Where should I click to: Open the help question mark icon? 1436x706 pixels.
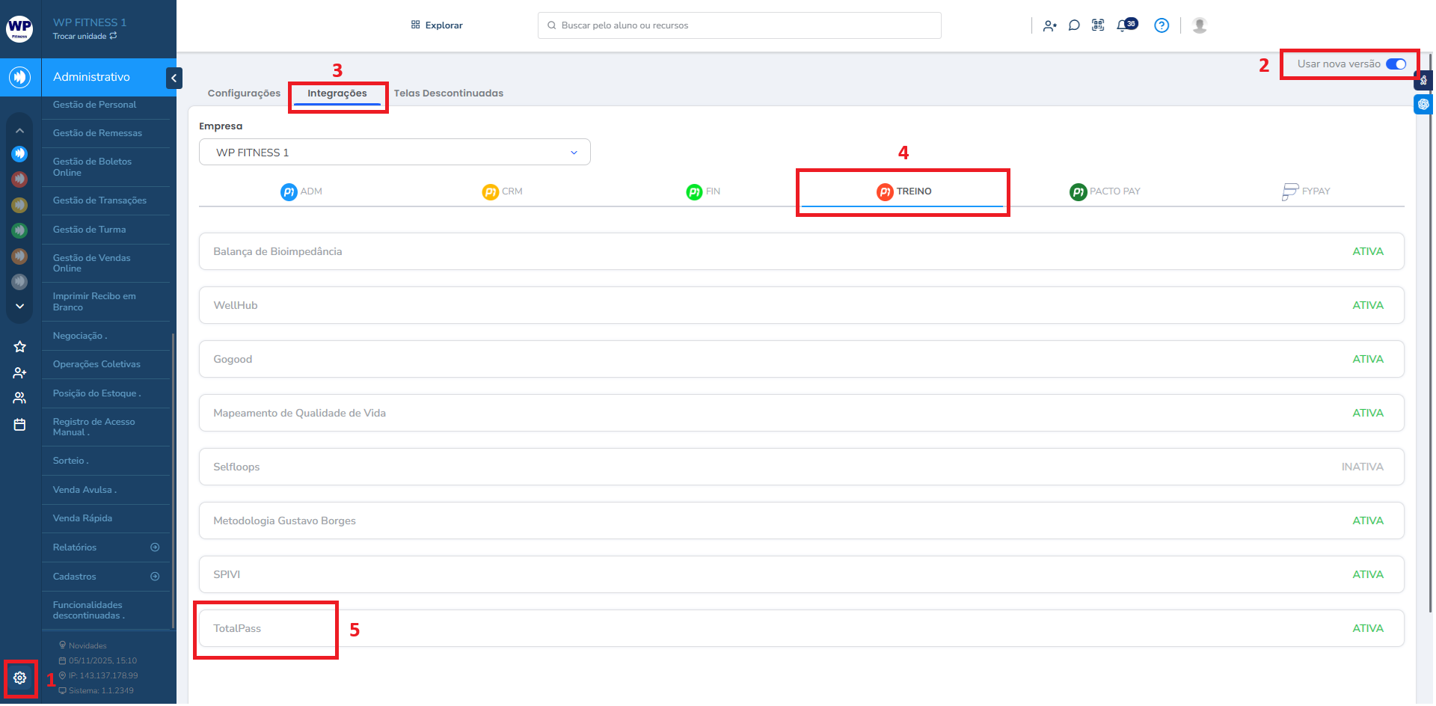click(1161, 25)
